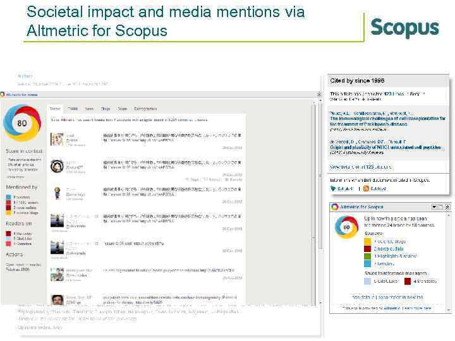Click the 'Cited by since 1996' heading
455x341 pixels.
coord(357,81)
